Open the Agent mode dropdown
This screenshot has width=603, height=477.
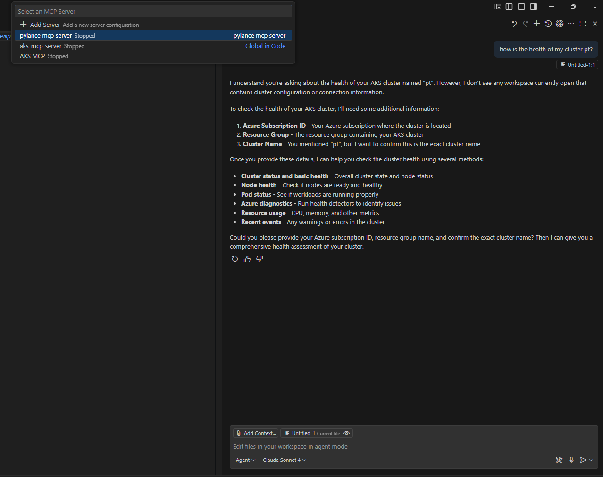tap(245, 460)
